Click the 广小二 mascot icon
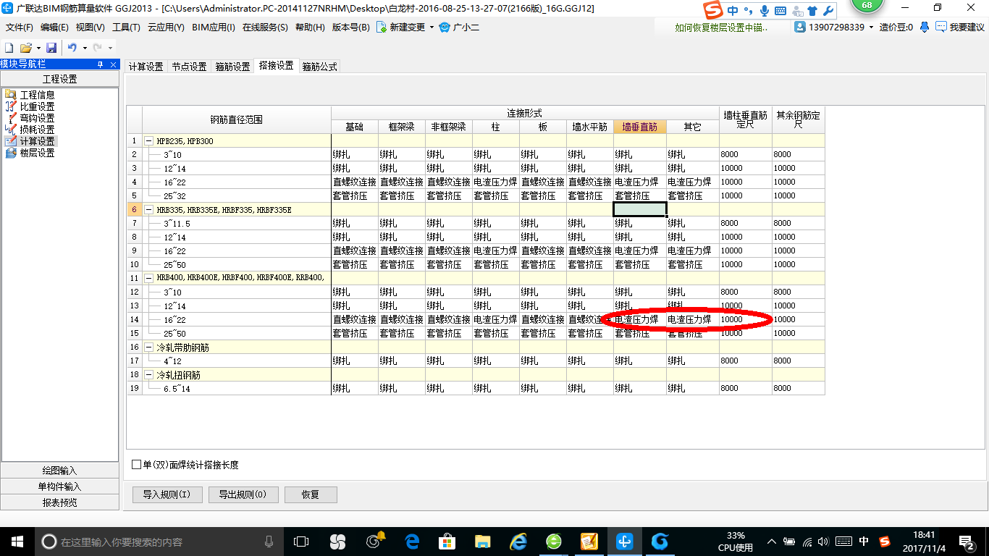Viewport: 989px width, 556px height. click(x=444, y=28)
